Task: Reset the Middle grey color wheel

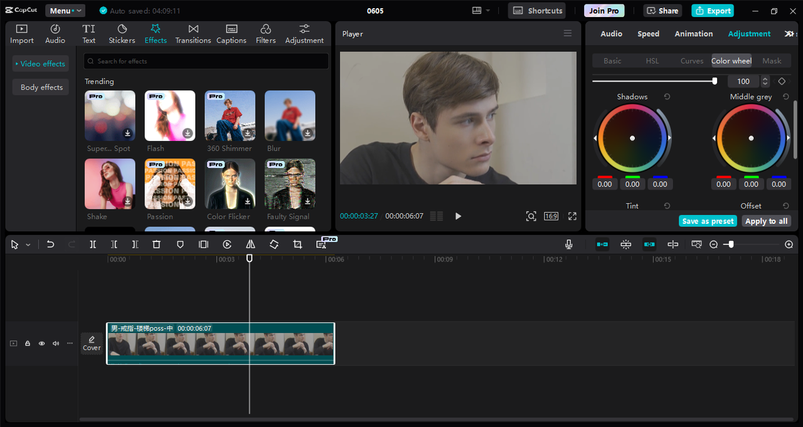Action: [786, 97]
